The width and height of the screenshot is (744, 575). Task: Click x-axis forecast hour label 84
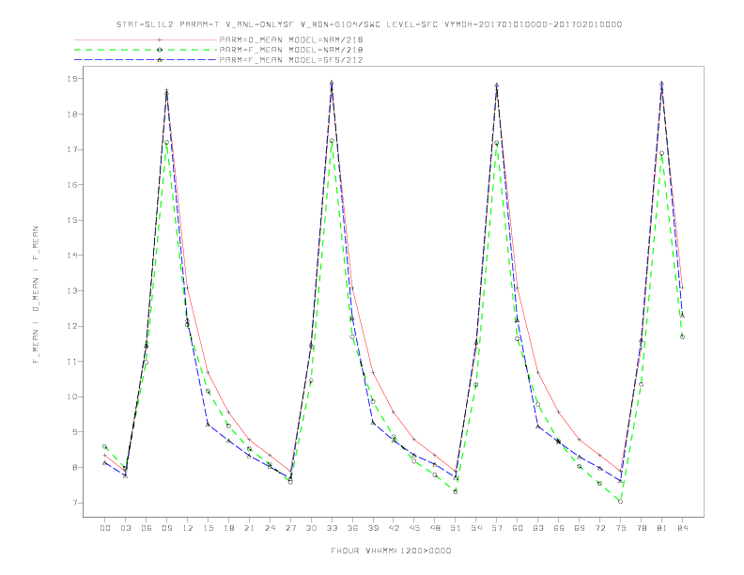[x=682, y=528]
